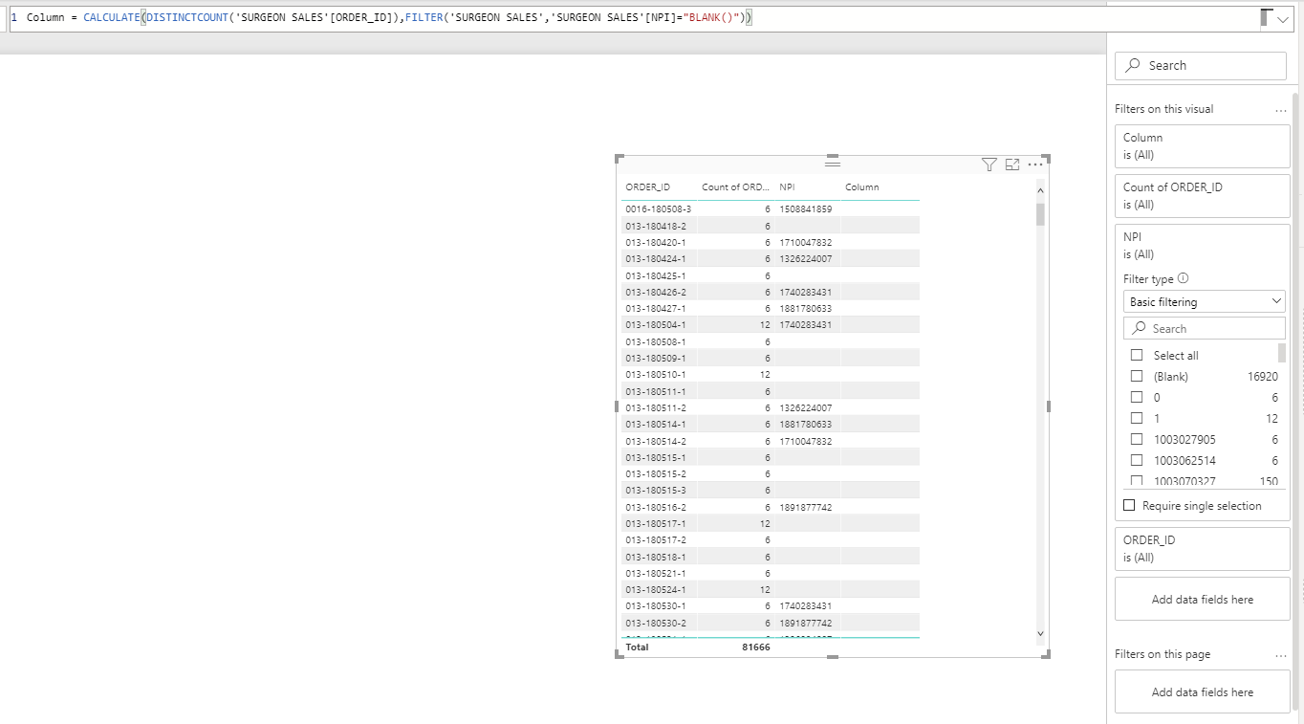Click inside the DAX formula bar text
1304x724 pixels.
pyautogui.click(x=387, y=18)
